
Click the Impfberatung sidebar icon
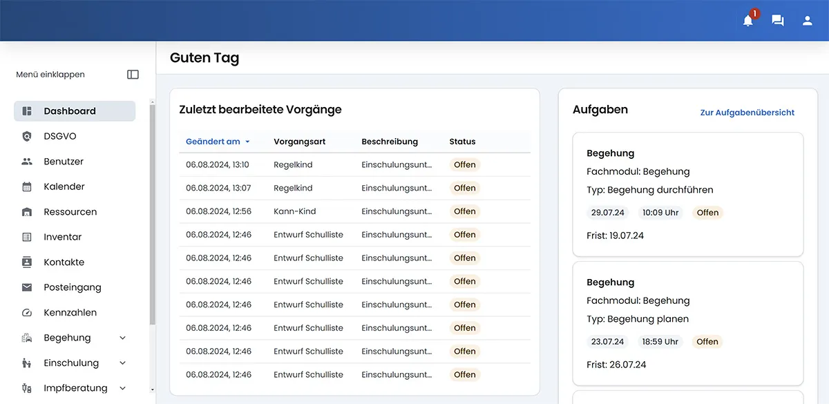27,388
